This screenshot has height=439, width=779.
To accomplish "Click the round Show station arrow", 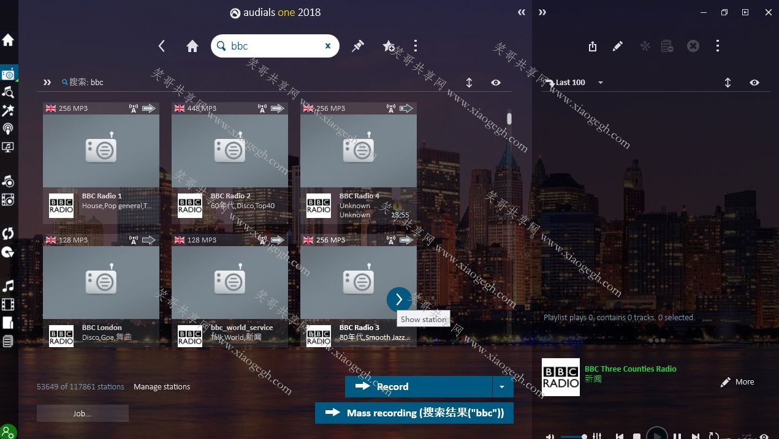I will coord(399,299).
